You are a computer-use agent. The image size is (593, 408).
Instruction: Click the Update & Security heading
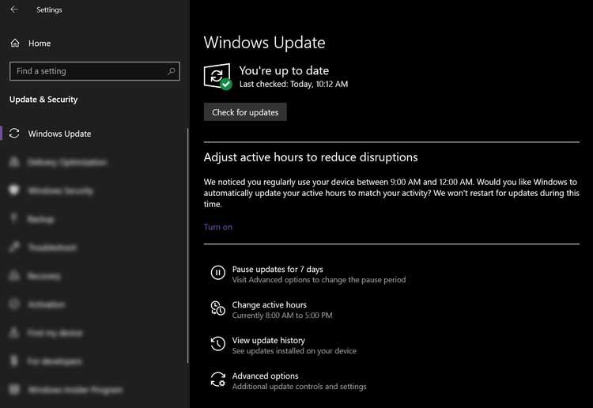point(43,100)
